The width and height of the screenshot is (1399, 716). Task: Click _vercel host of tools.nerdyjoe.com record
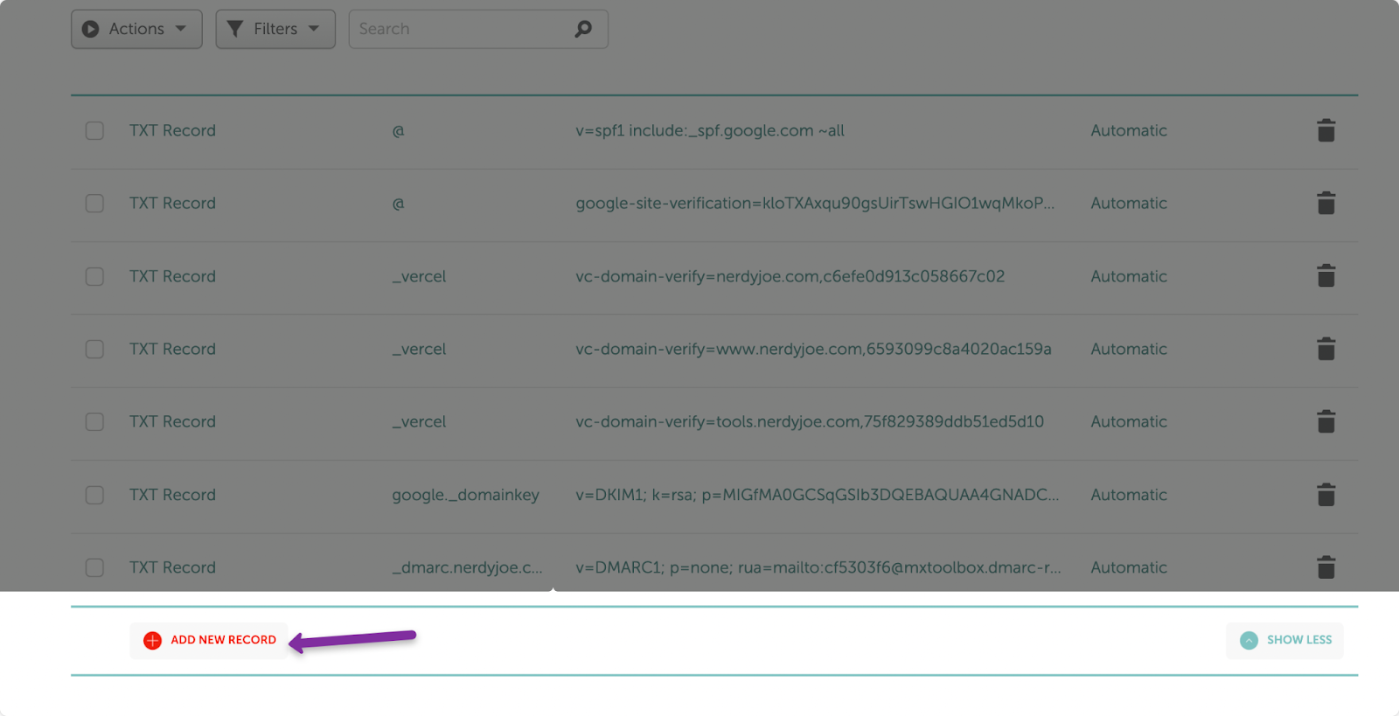[x=419, y=421]
